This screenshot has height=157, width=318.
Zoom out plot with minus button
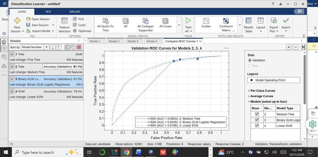click(x=296, y=47)
